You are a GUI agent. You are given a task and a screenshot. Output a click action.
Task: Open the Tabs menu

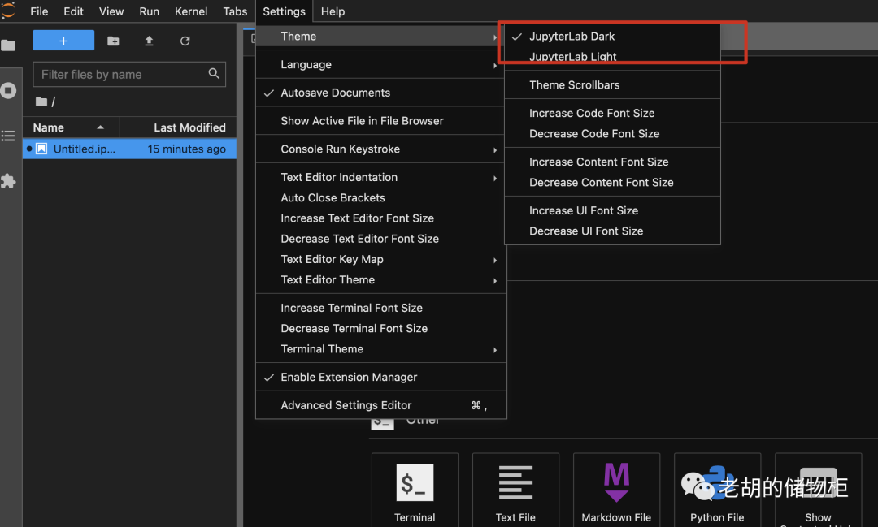point(235,11)
